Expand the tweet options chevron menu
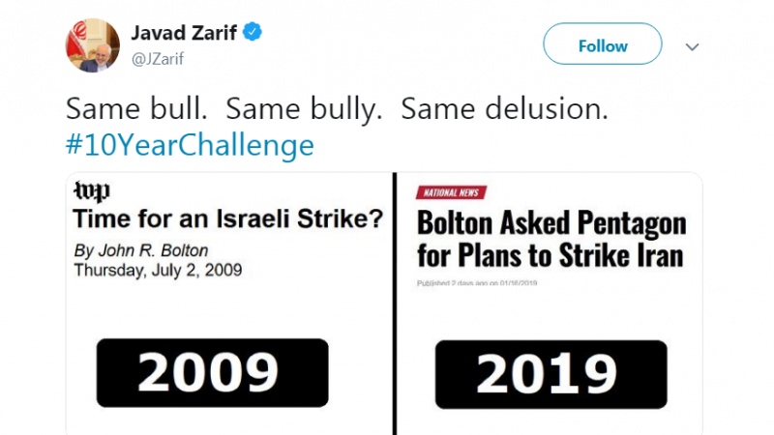 pyautogui.click(x=693, y=46)
